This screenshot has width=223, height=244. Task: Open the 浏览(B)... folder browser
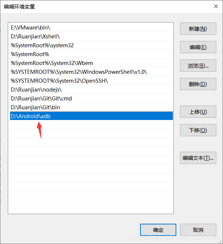[x=198, y=65]
